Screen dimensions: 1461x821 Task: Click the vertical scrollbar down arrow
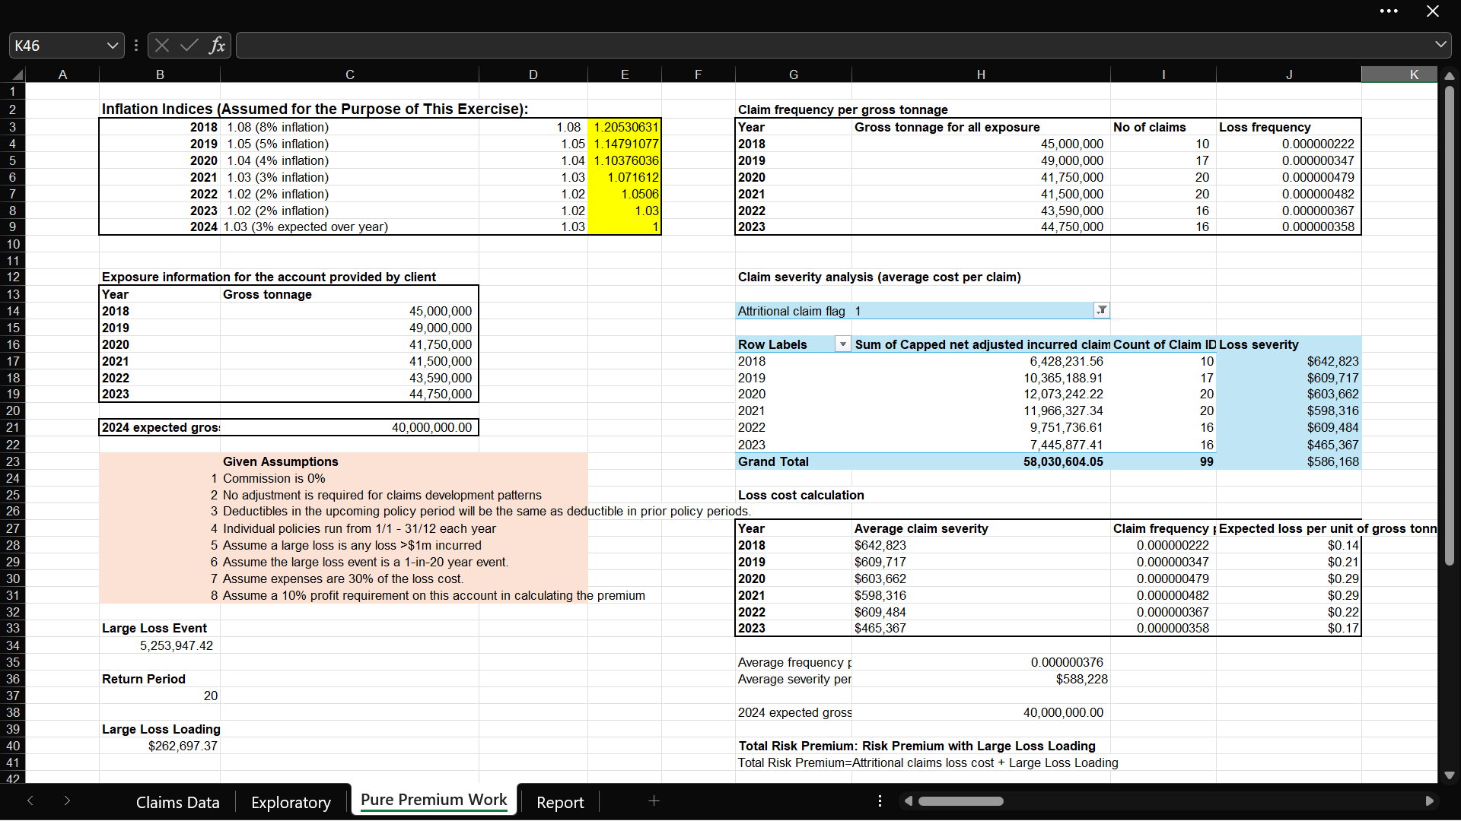click(1449, 775)
